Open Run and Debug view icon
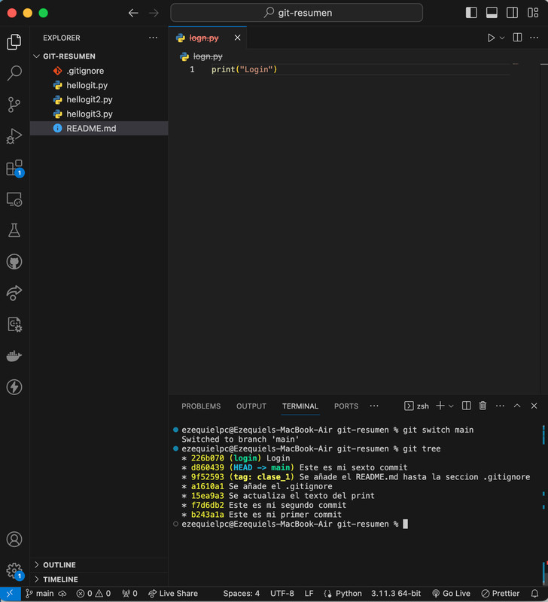548x602 pixels. point(14,136)
